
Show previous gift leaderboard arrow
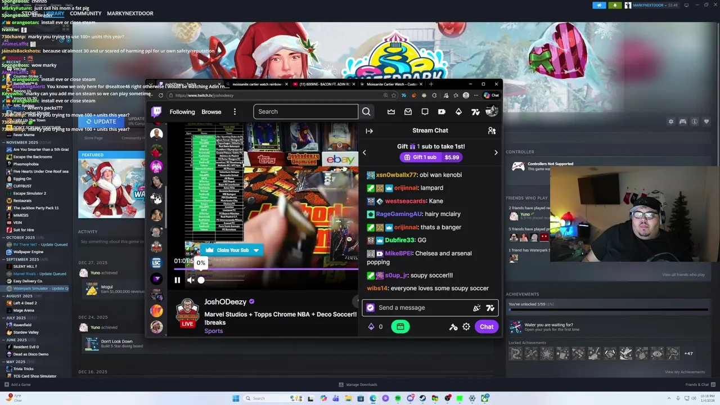pyautogui.click(x=364, y=152)
